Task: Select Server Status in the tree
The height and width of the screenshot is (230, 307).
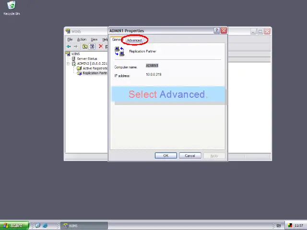Action: tap(87, 58)
